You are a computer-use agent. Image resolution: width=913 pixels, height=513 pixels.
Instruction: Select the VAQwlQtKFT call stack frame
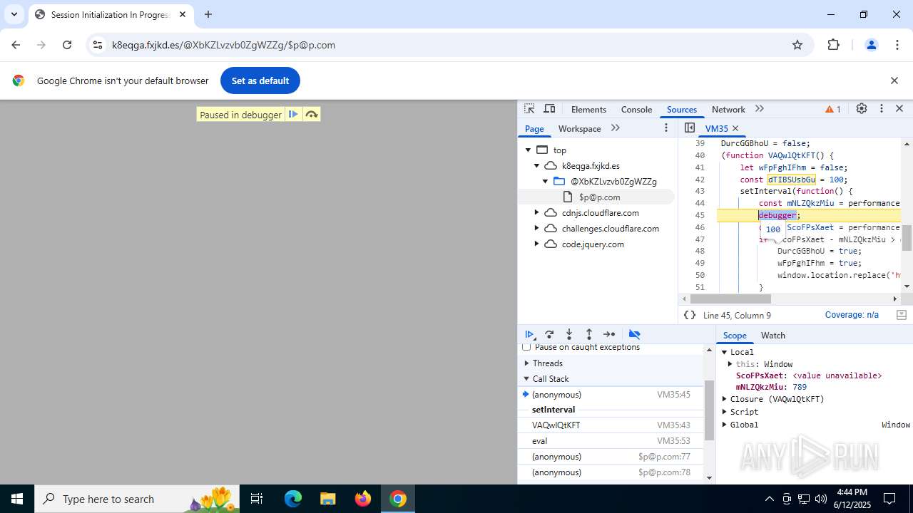[x=611, y=425]
